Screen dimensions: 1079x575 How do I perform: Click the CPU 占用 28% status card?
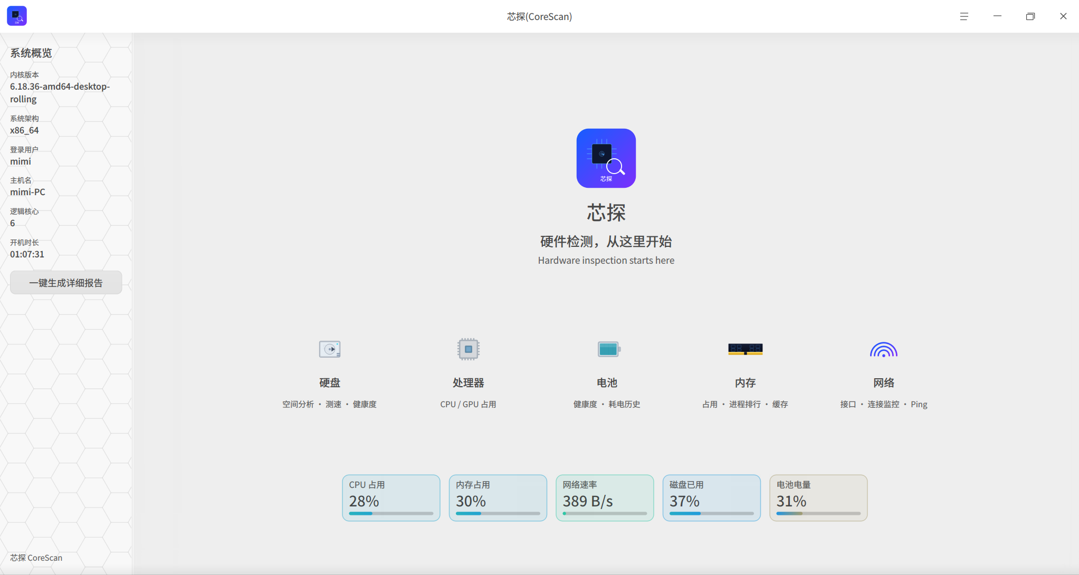point(391,497)
